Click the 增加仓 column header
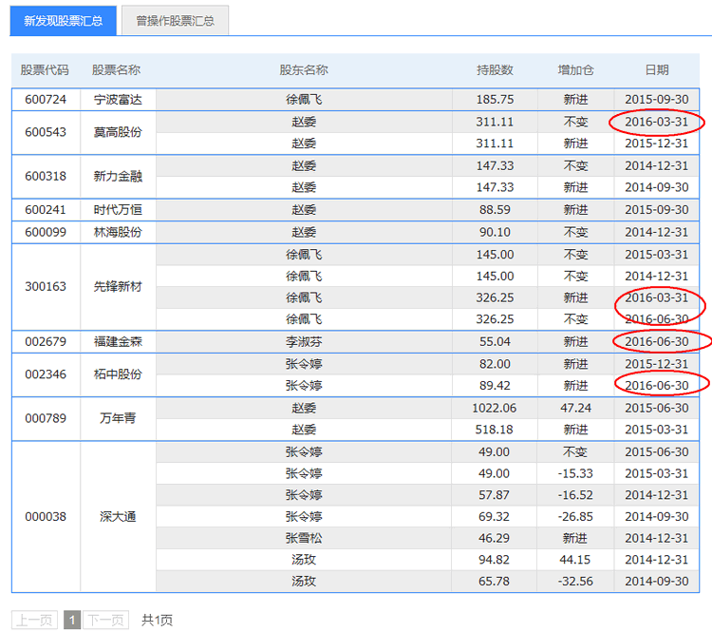The height and width of the screenshot is (632, 712). (576, 70)
